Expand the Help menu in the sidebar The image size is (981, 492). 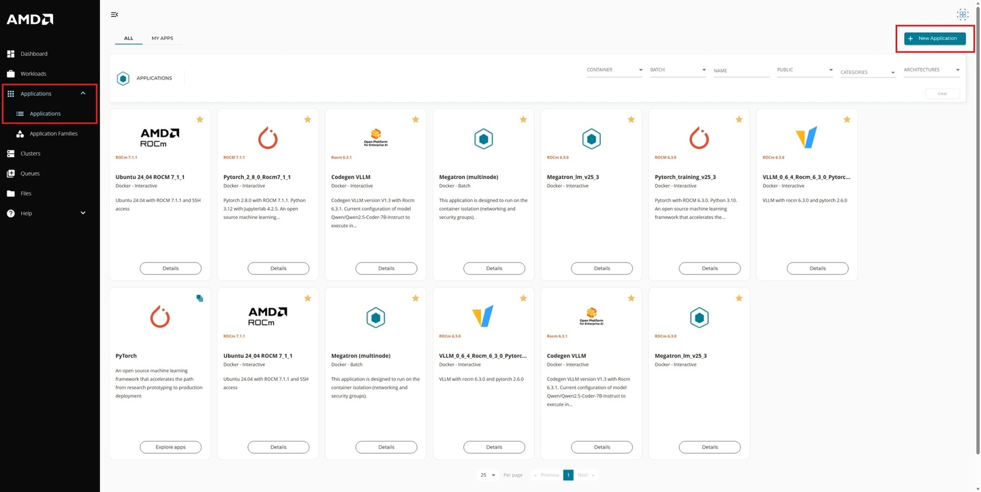pyautogui.click(x=83, y=213)
